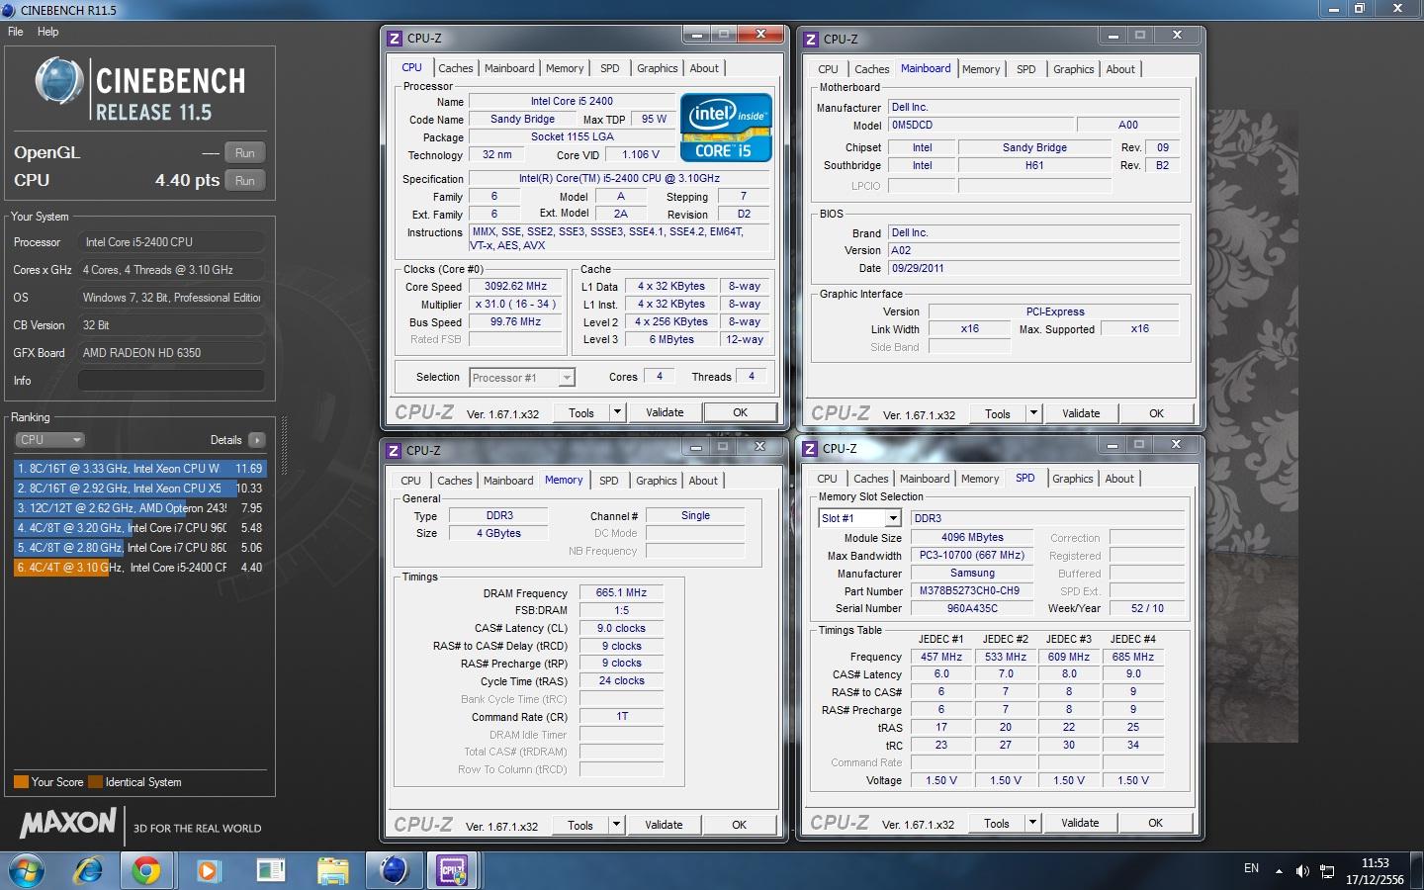Open the Cinebench File menu
The width and height of the screenshot is (1424, 890).
click(16, 32)
